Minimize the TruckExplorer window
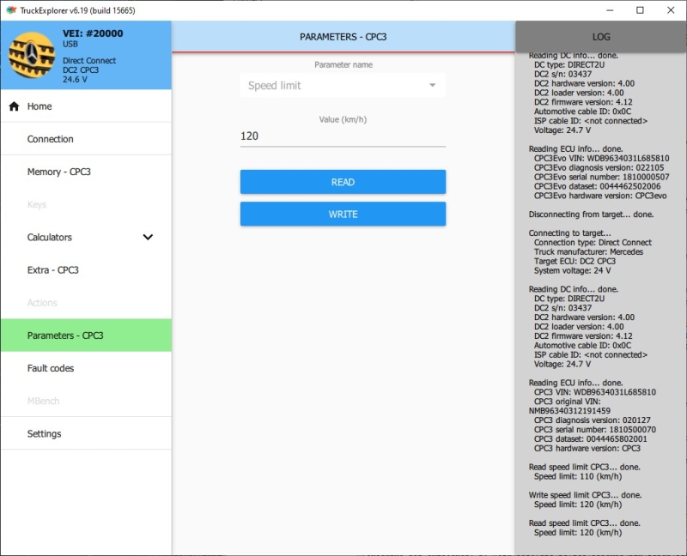This screenshot has height=556, width=687. coord(610,10)
